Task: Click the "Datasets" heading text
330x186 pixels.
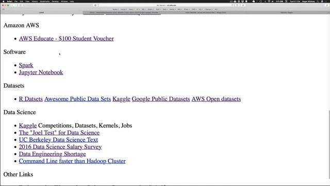Action: (14, 86)
